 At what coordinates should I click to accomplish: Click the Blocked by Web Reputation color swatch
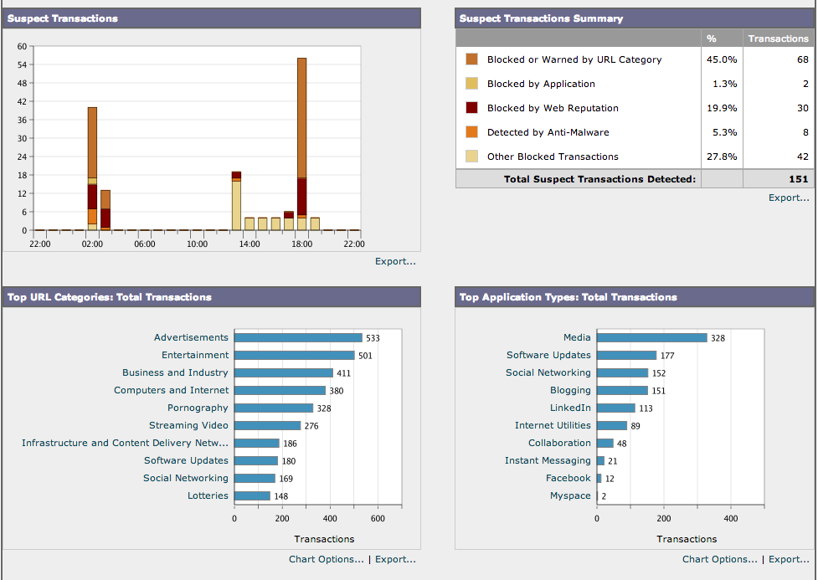click(x=472, y=108)
